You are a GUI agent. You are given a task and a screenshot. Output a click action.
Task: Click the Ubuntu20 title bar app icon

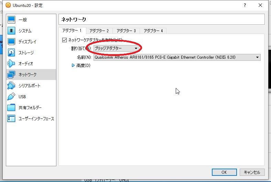(x=8, y=5)
